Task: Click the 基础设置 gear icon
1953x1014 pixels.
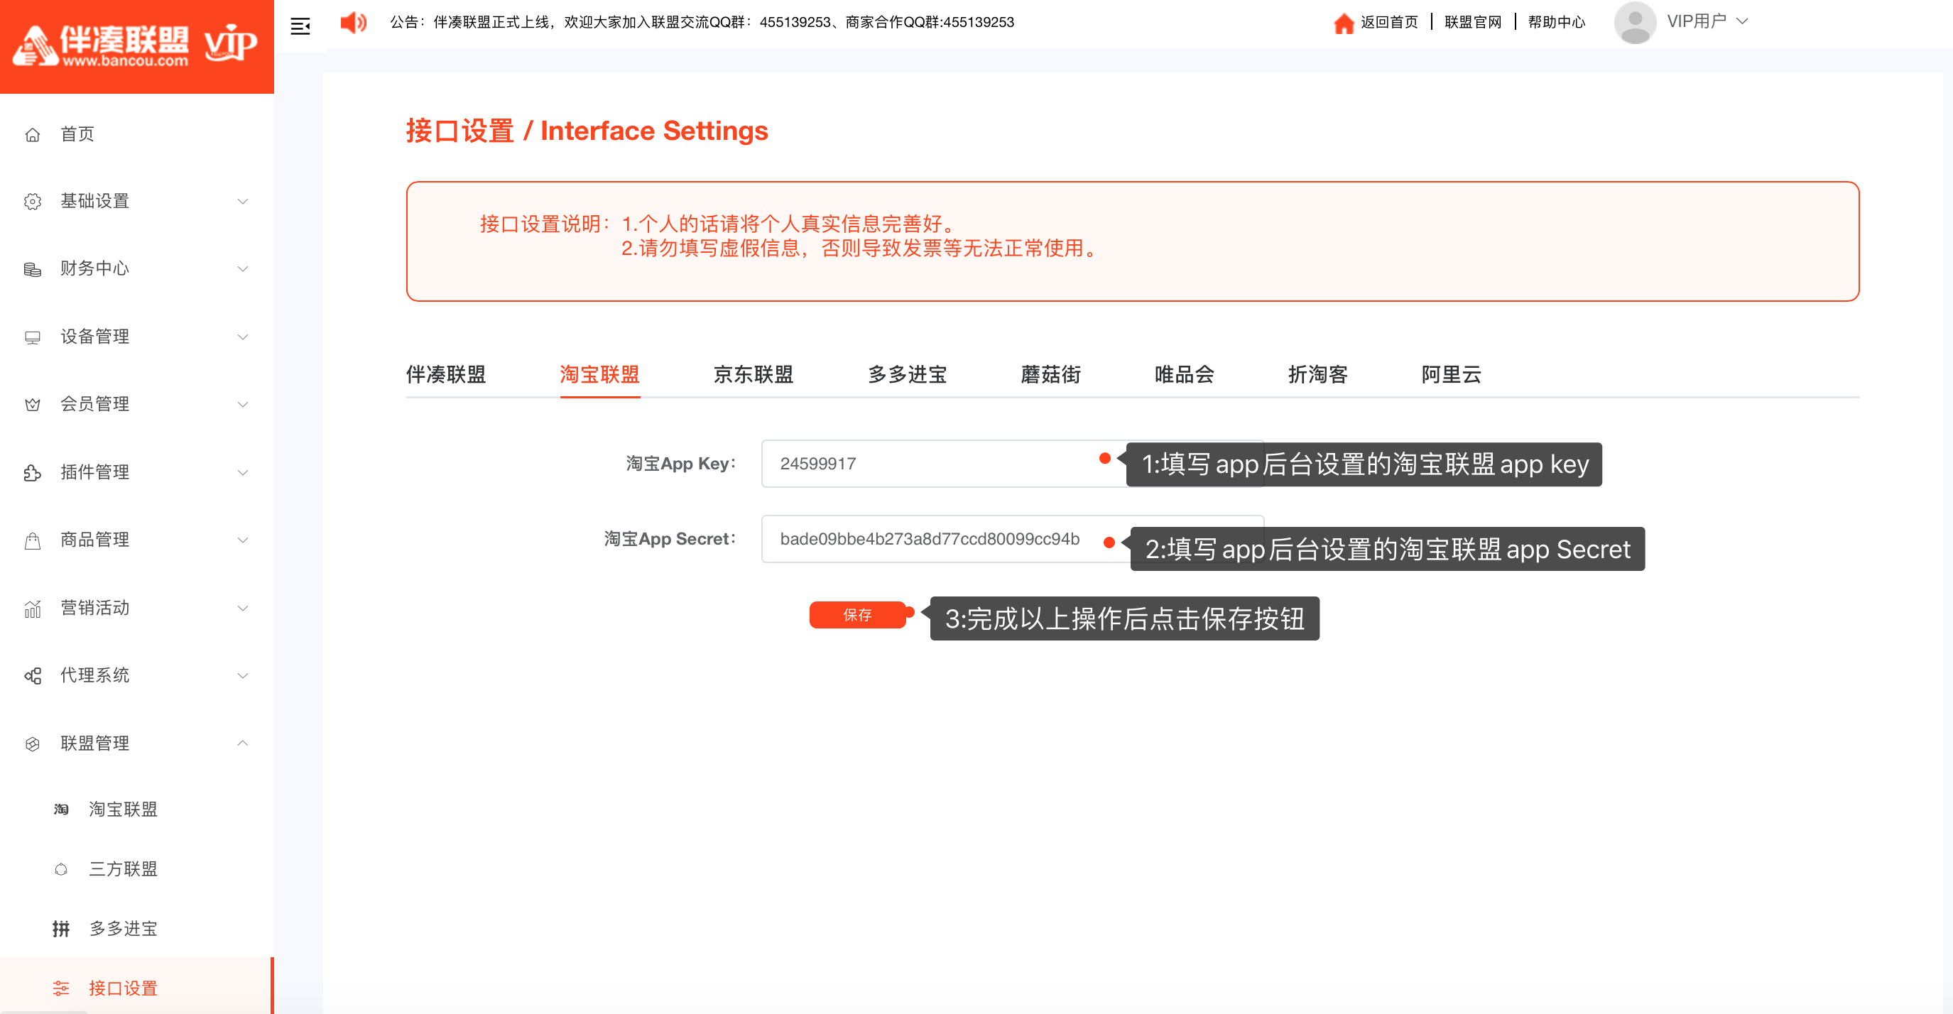Action: 33,202
